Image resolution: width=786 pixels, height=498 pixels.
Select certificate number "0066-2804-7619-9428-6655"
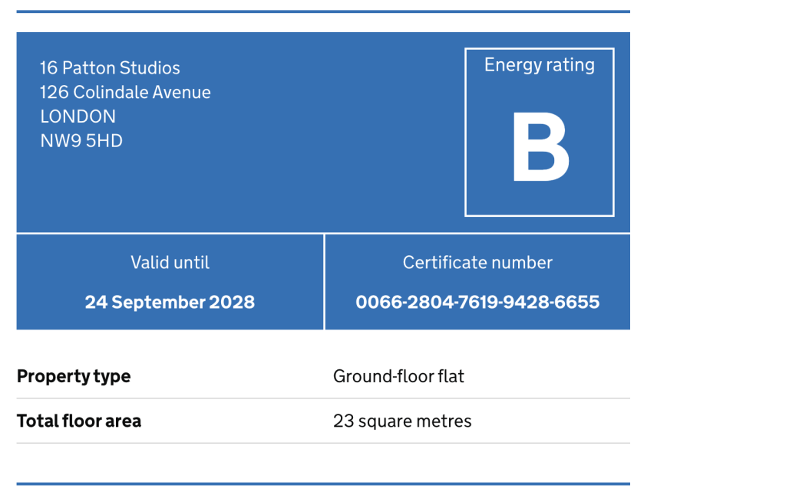(477, 303)
